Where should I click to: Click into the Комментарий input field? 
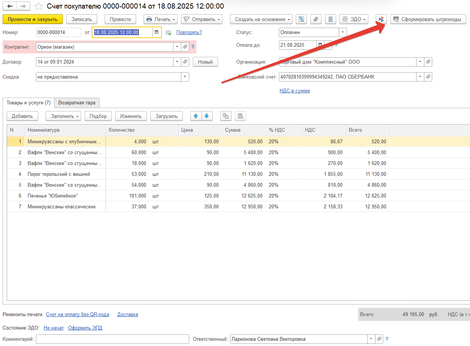pos(113,339)
